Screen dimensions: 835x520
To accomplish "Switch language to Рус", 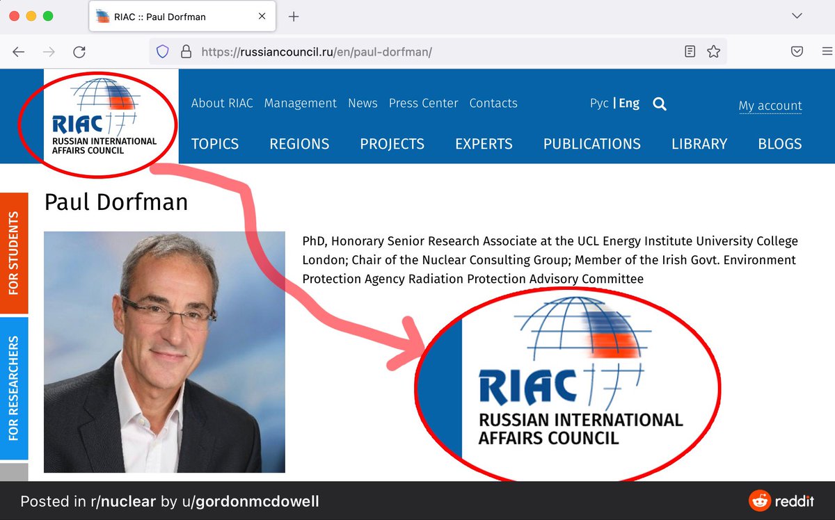I will coord(599,103).
